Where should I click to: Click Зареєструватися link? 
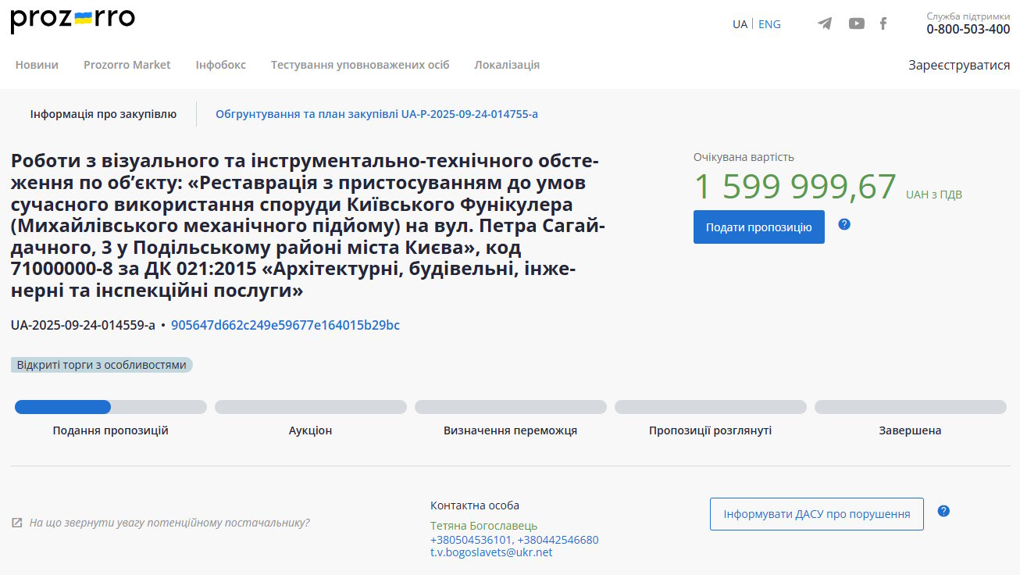(x=959, y=65)
